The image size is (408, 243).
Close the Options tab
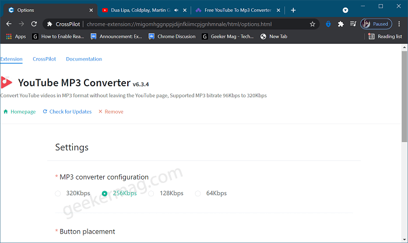click(x=91, y=10)
